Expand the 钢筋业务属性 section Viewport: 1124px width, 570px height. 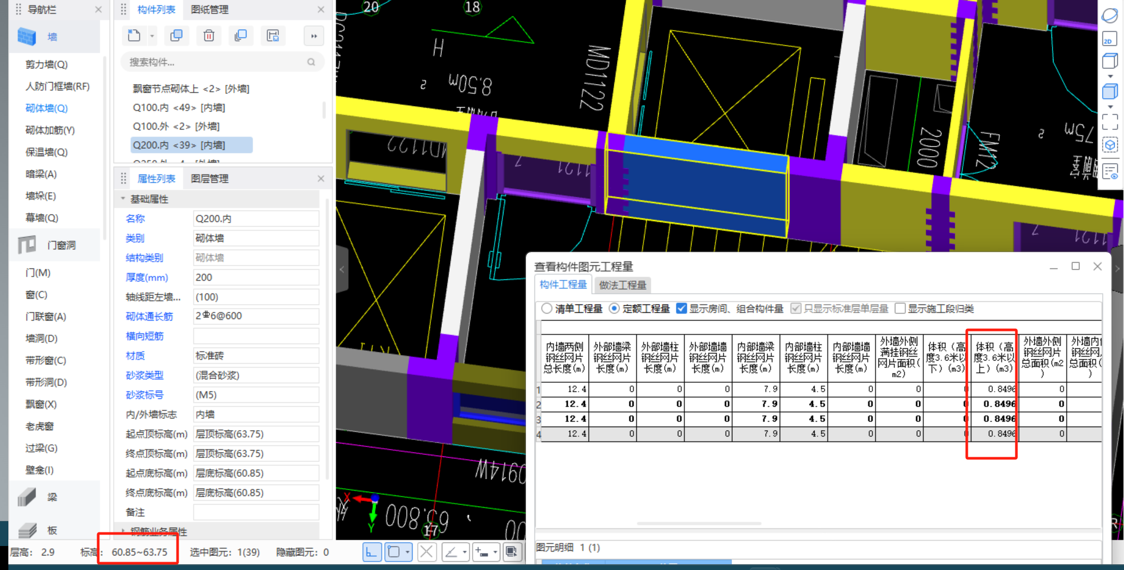coord(123,531)
